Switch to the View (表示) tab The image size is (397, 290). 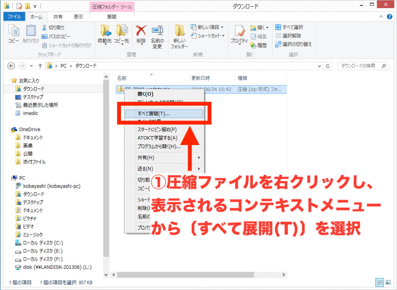(78, 17)
